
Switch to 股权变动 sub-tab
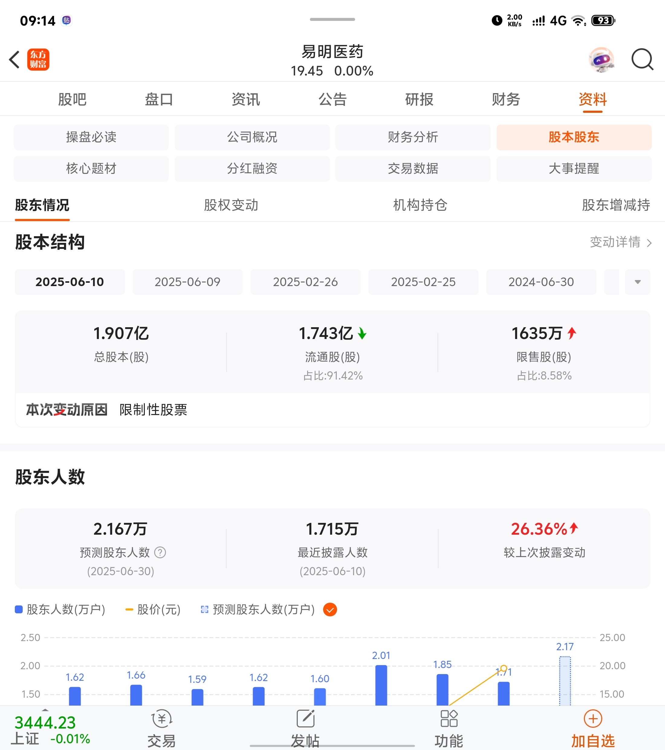point(231,205)
